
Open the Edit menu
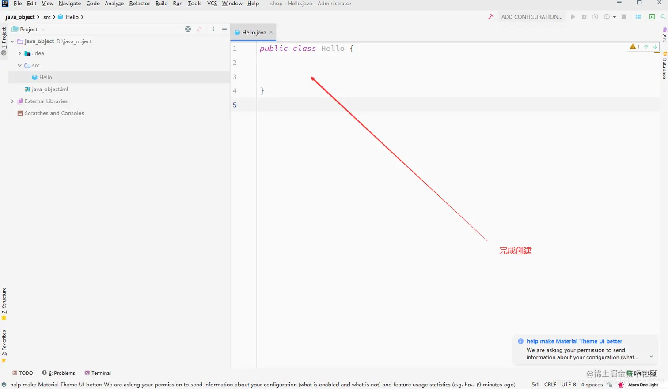point(32,4)
